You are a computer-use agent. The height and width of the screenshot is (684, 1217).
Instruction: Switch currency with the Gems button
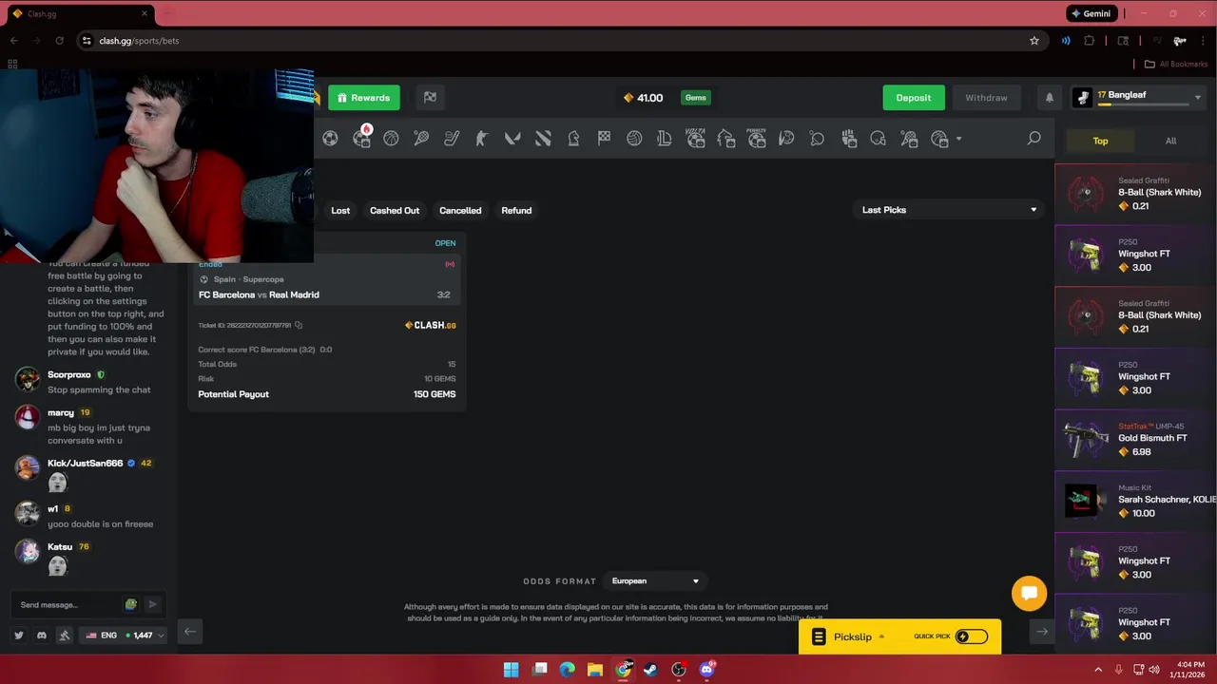(x=696, y=98)
